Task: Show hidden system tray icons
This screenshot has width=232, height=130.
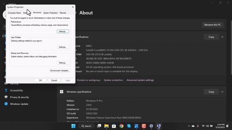Action: (189, 126)
